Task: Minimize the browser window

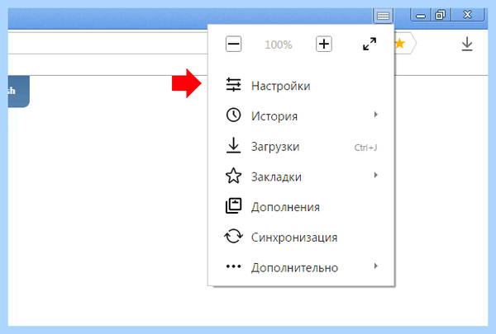Action: click(421, 15)
